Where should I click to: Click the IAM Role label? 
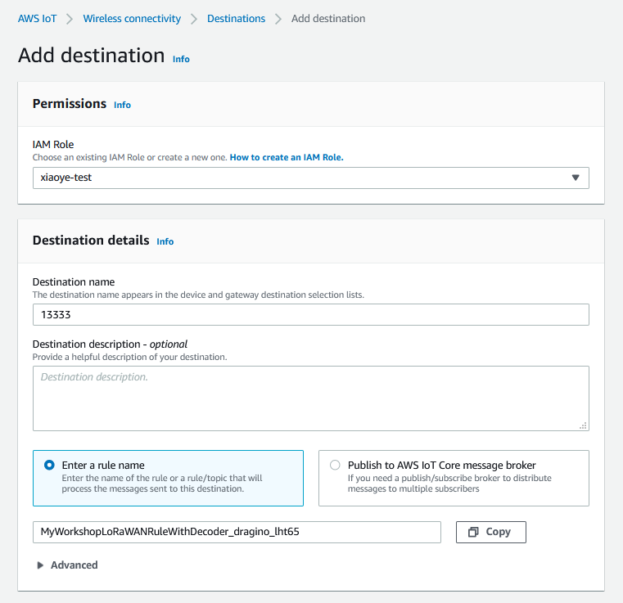pos(53,145)
